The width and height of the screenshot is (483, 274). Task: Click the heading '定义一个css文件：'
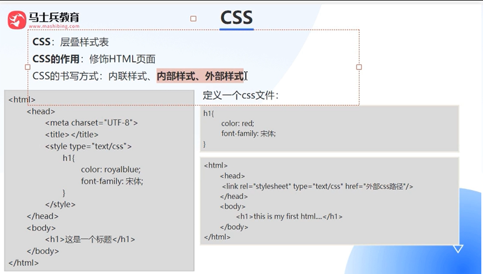[240, 95]
